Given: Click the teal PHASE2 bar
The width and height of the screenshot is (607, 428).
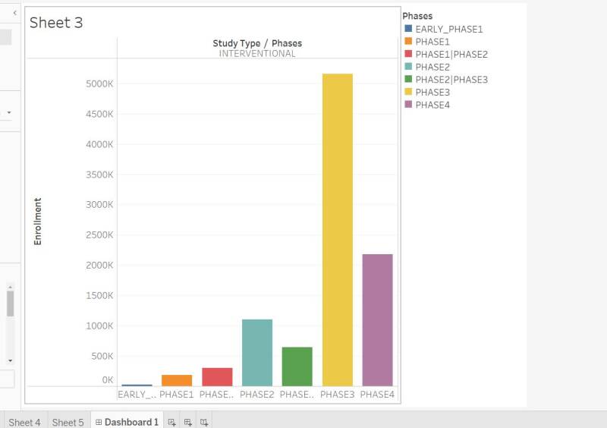Looking at the screenshot, I should pos(256,352).
